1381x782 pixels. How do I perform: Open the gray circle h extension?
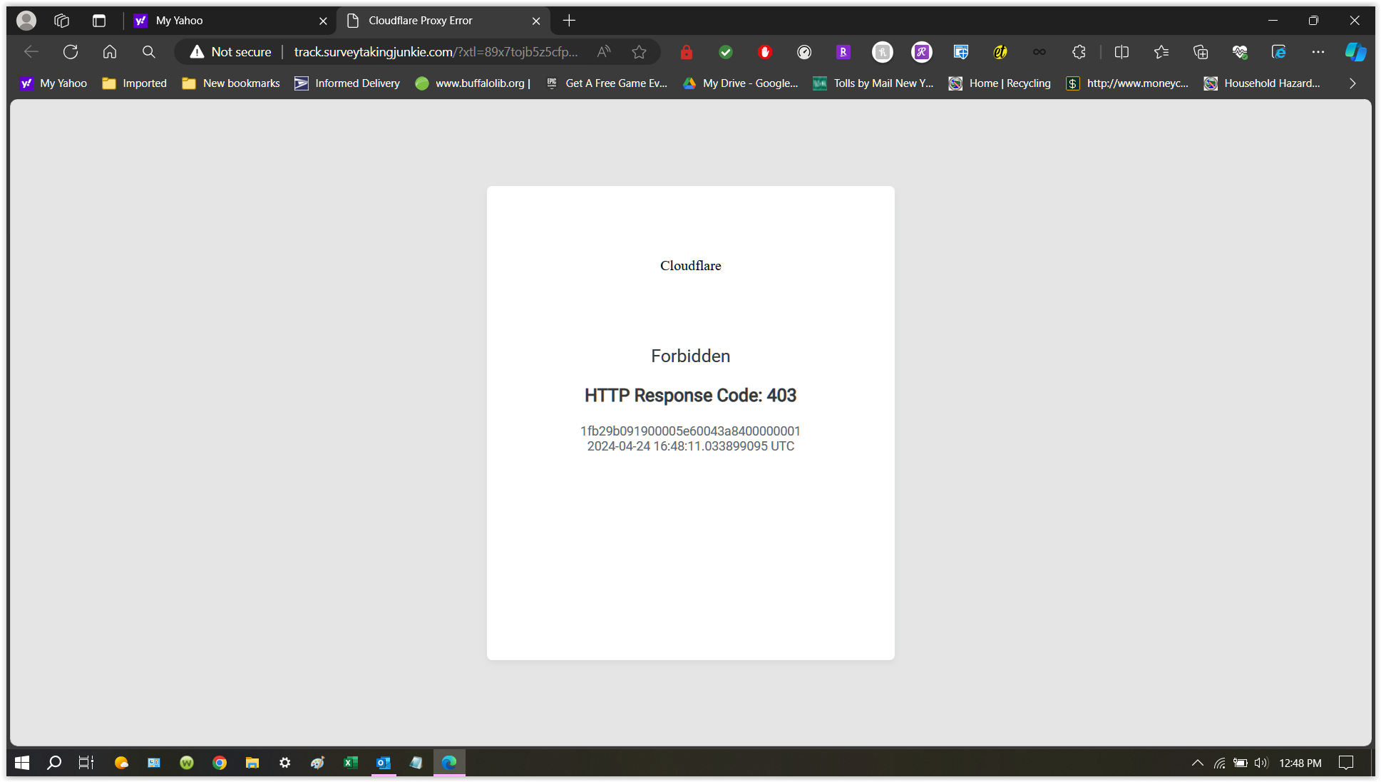pos(883,52)
